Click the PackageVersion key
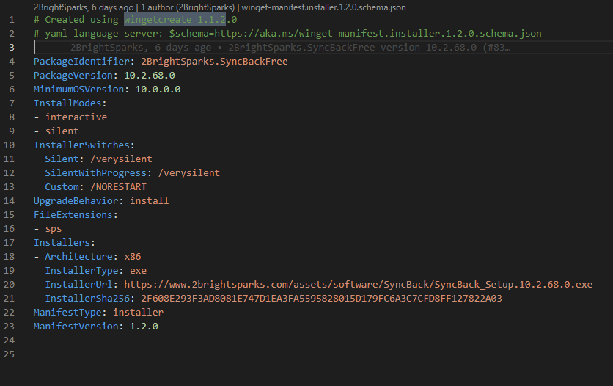613x386 pixels. tap(73, 76)
